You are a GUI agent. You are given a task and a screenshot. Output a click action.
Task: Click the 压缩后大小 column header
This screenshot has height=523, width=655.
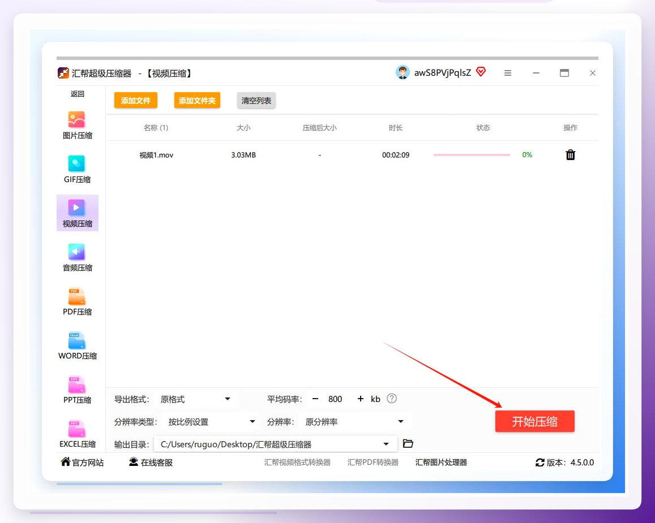(319, 128)
